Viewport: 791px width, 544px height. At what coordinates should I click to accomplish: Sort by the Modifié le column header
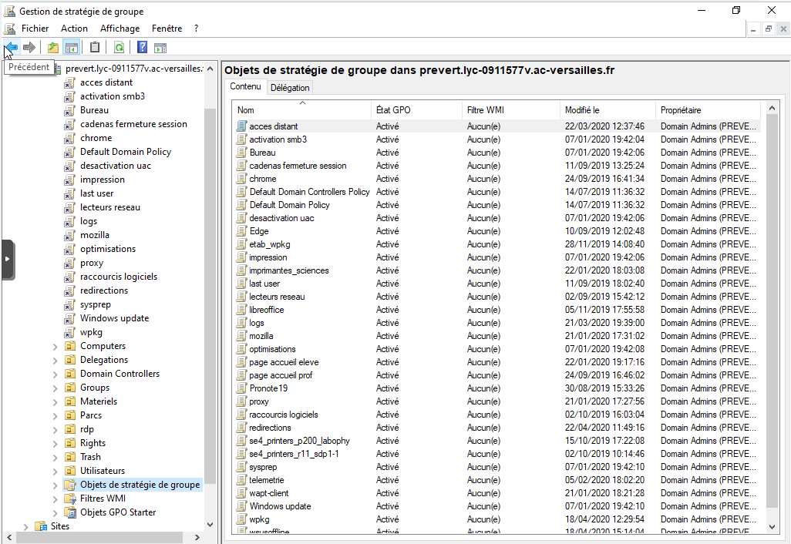[x=608, y=110]
